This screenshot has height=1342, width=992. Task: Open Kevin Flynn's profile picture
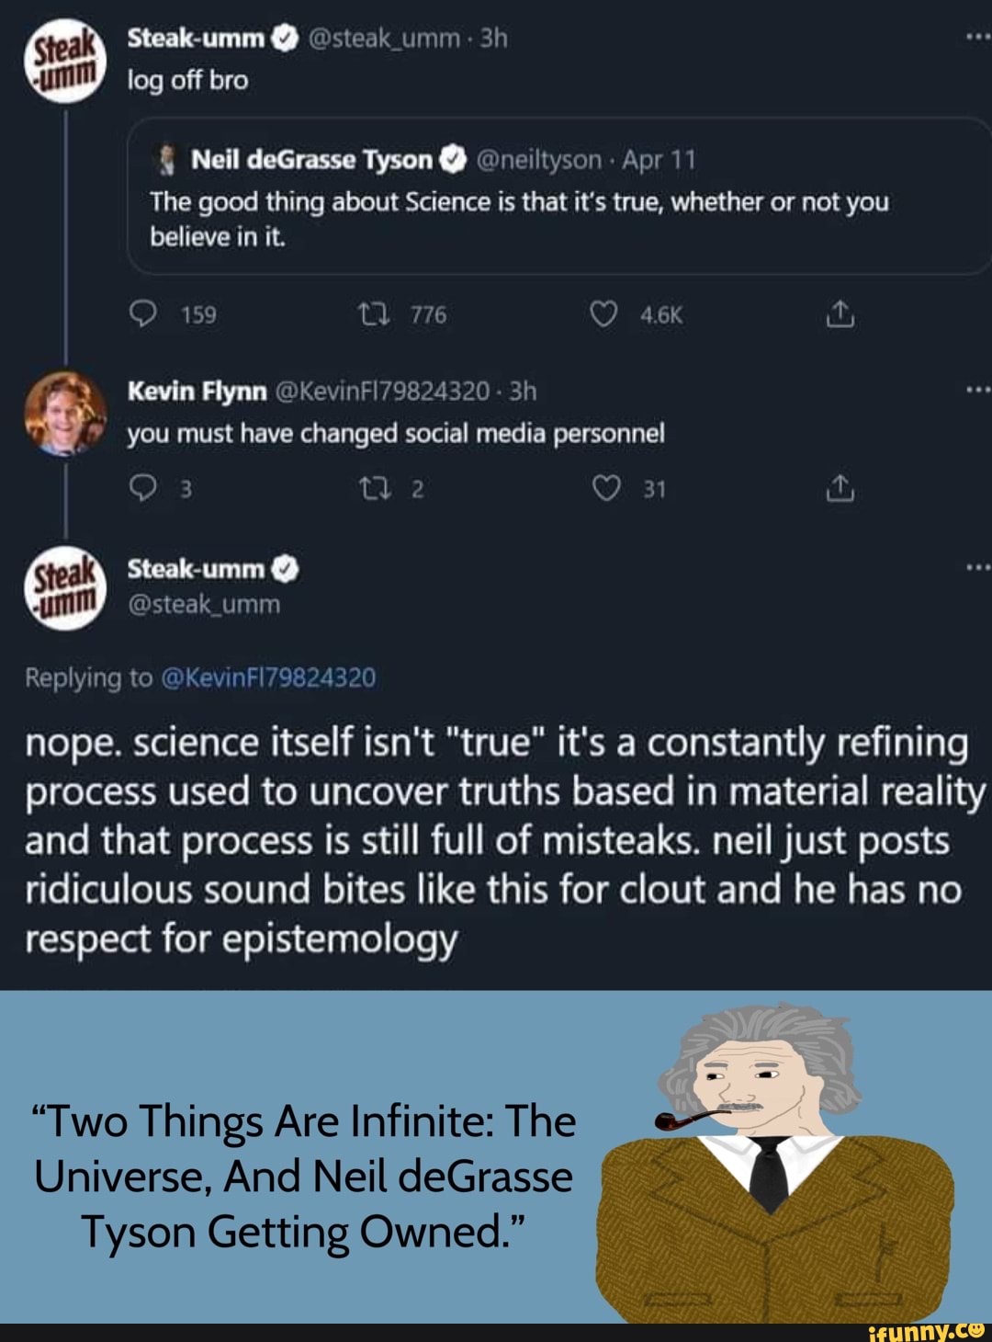(x=64, y=413)
